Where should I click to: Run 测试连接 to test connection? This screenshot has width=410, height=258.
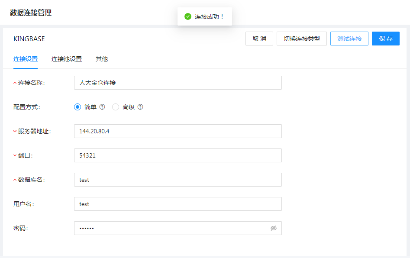349,39
